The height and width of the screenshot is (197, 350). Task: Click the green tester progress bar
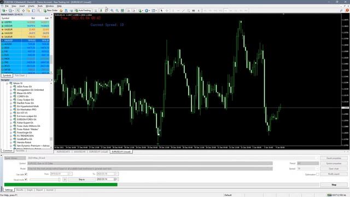(61, 185)
